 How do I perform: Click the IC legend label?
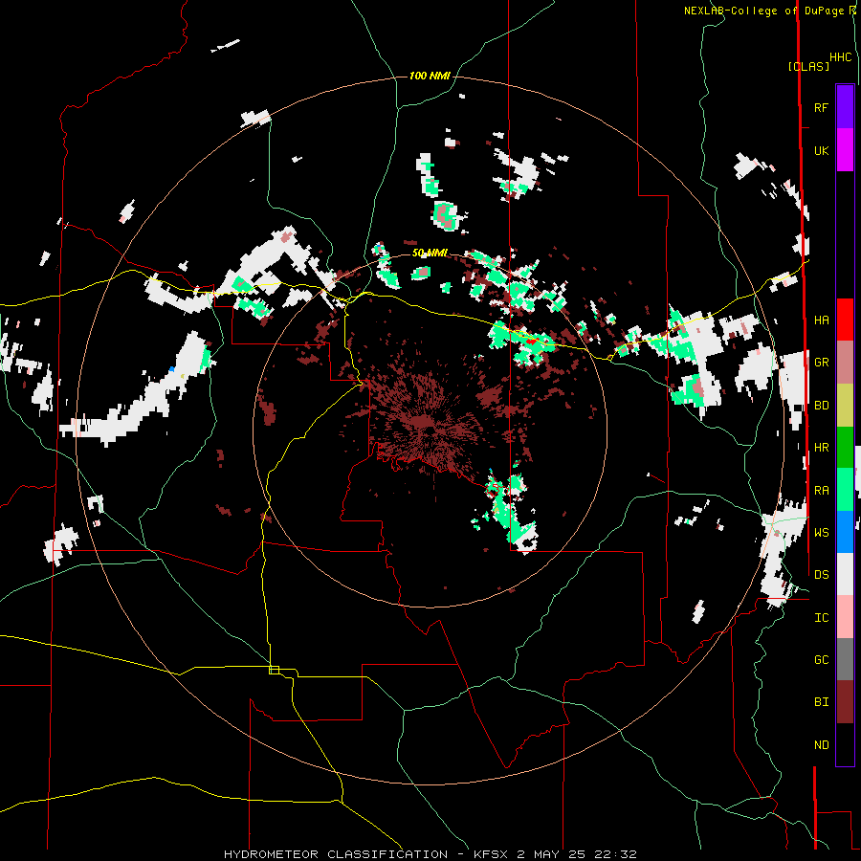click(821, 617)
